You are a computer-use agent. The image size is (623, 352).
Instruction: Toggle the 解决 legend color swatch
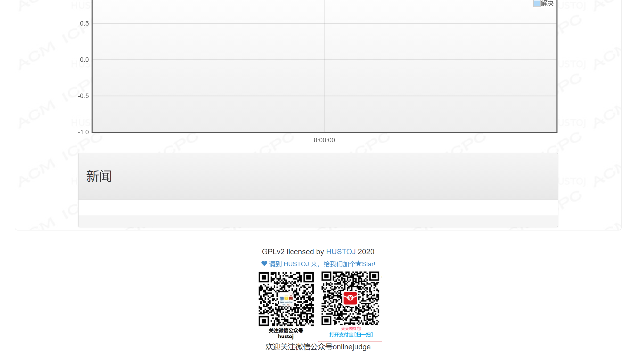tap(537, 3)
